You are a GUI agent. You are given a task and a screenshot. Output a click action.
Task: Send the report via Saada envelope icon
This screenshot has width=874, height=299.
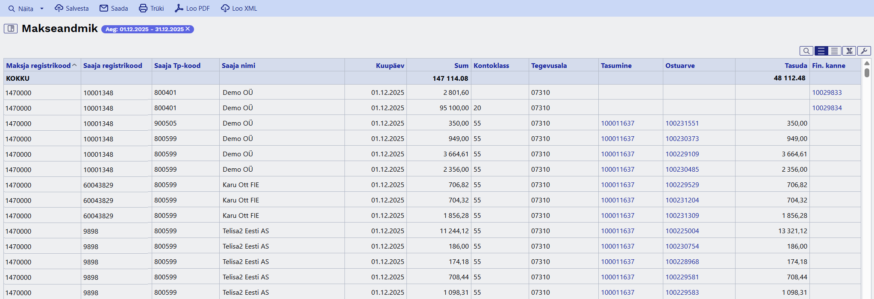[x=104, y=9]
